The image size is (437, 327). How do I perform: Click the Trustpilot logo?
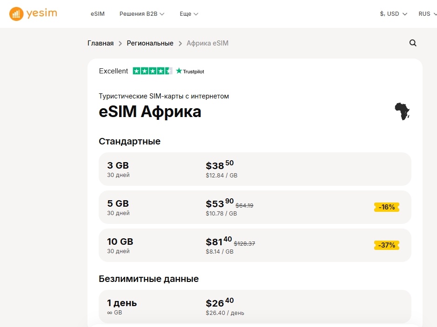click(x=190, y=71)
